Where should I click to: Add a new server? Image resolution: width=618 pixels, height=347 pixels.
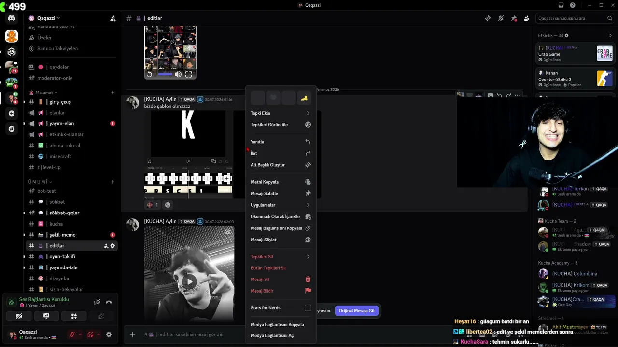click(12, 113)
